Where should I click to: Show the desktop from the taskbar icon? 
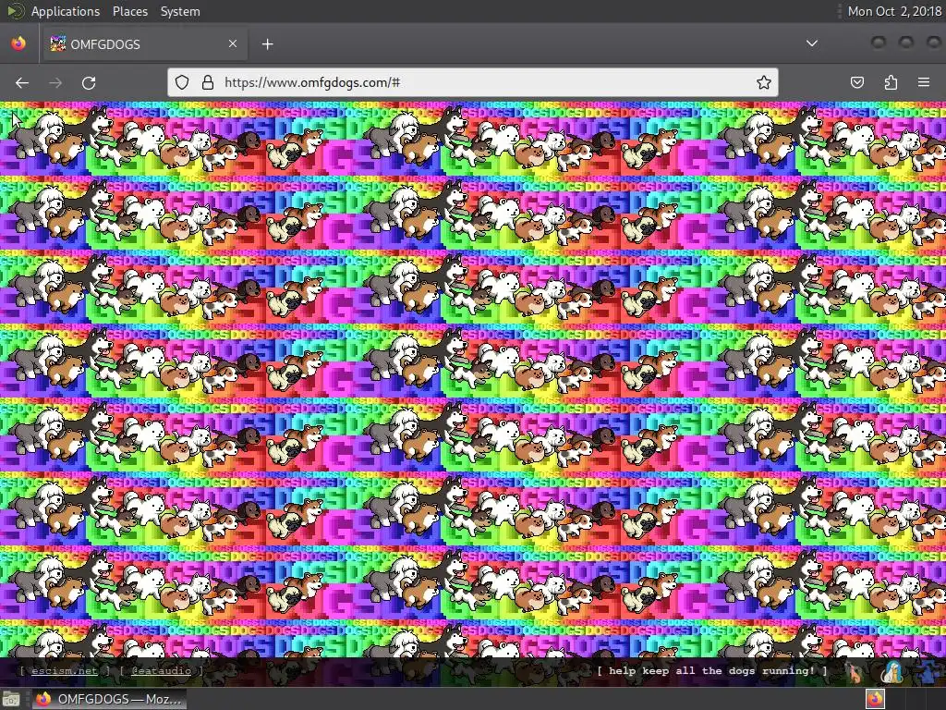11,699
